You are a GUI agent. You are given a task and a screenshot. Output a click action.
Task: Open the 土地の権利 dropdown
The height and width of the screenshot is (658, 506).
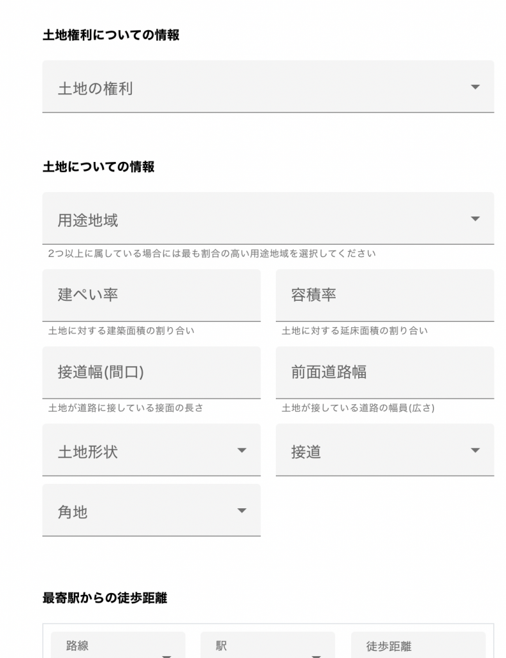tap(267, 86)
